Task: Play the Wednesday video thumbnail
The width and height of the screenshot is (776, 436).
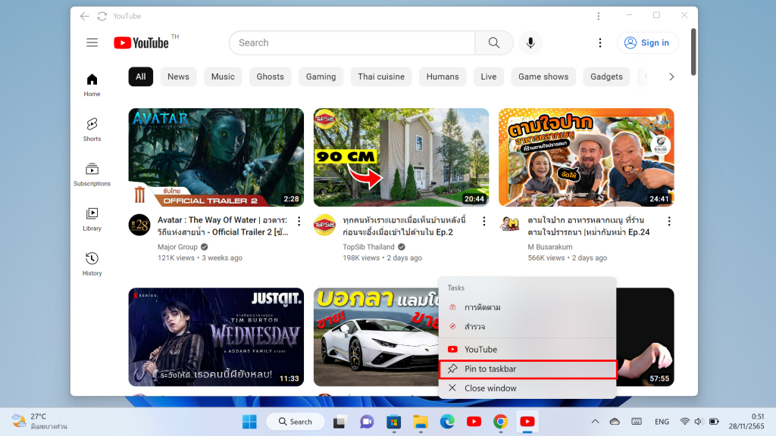Action: (216, 337)
